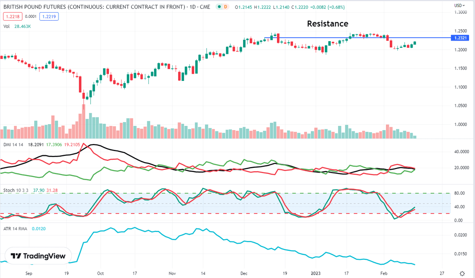The width and height of the screenshot is (475, 278).
Task: Open the USD currency dropdown
Action: [x=460, y=6]
